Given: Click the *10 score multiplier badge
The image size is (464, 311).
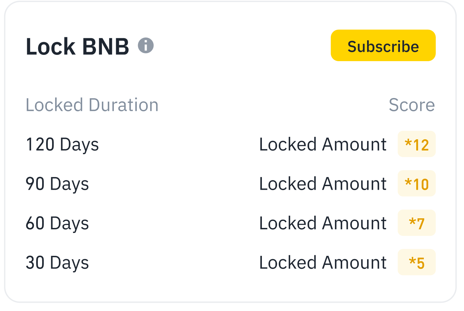Looking at the screenshot, I should click(417, 184).
